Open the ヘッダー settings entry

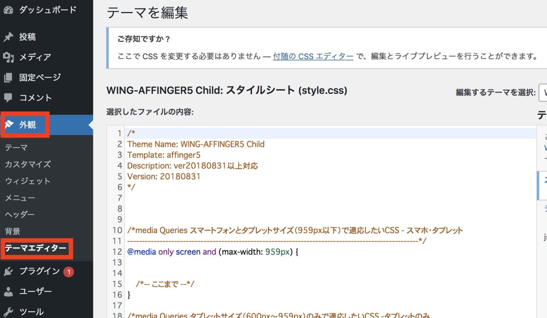pos(20,214)
